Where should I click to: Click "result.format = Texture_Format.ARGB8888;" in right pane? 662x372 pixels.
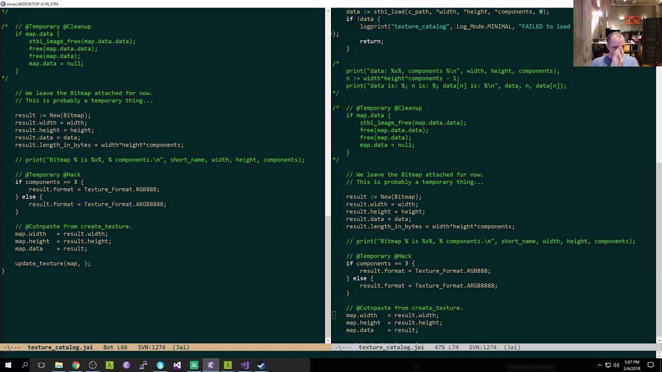click(429, 286)
